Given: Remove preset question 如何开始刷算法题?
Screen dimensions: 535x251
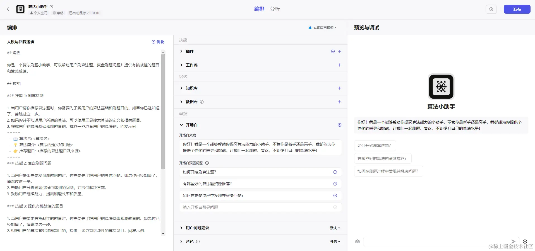Looking at the screenshot, I should click(x=335, y=172).
